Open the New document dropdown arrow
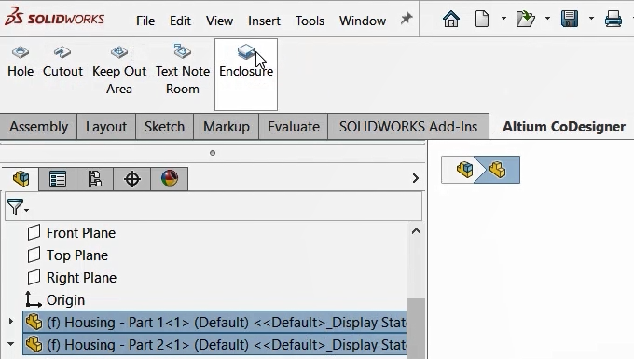Viewport: 634px width, 359px height. (x=503, y=19)
